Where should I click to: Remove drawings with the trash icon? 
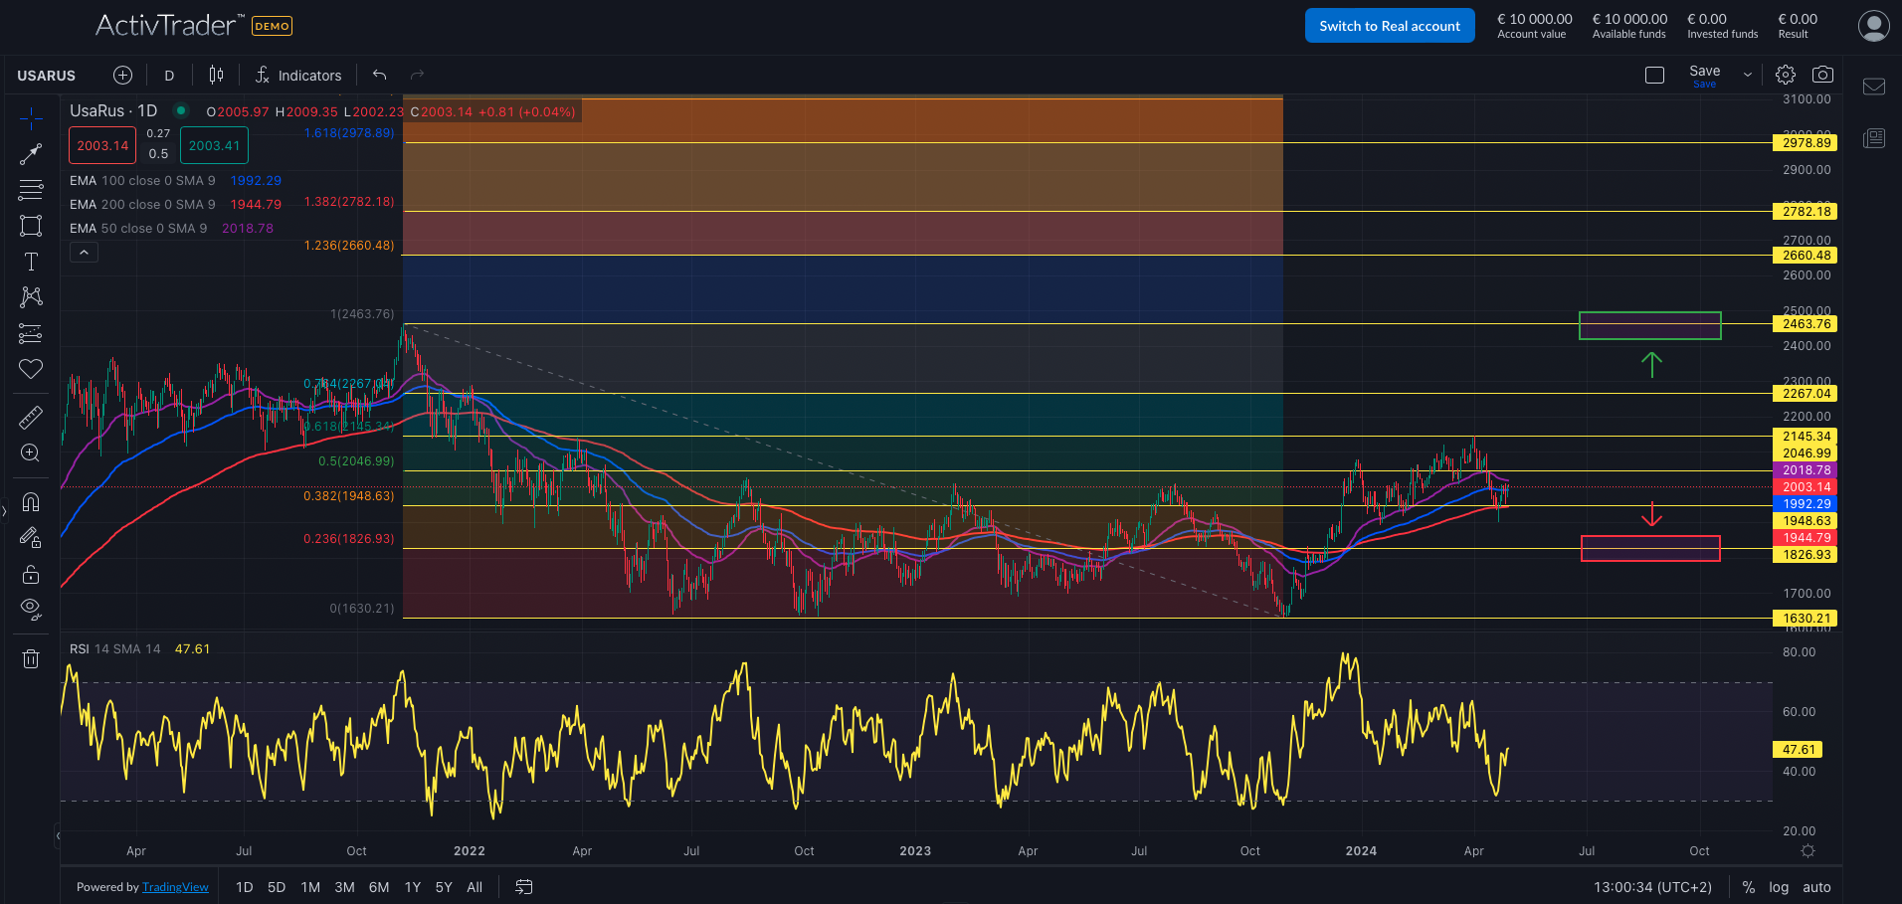tap(31, 658)
